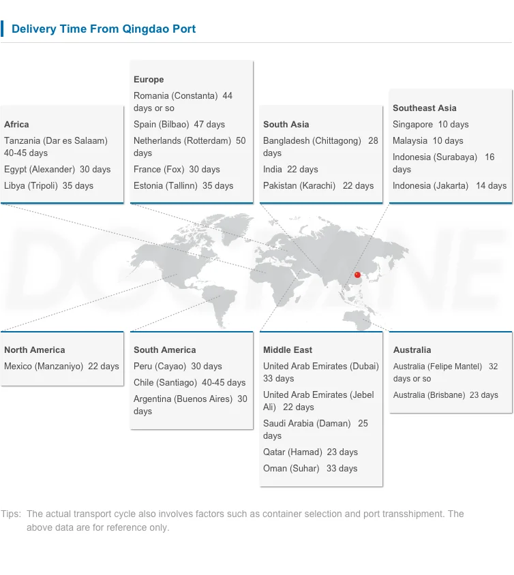Choose the Southeast Asia heading
Image resolution: width=514 pixels, height=575 pixels.
click(424, 108)
